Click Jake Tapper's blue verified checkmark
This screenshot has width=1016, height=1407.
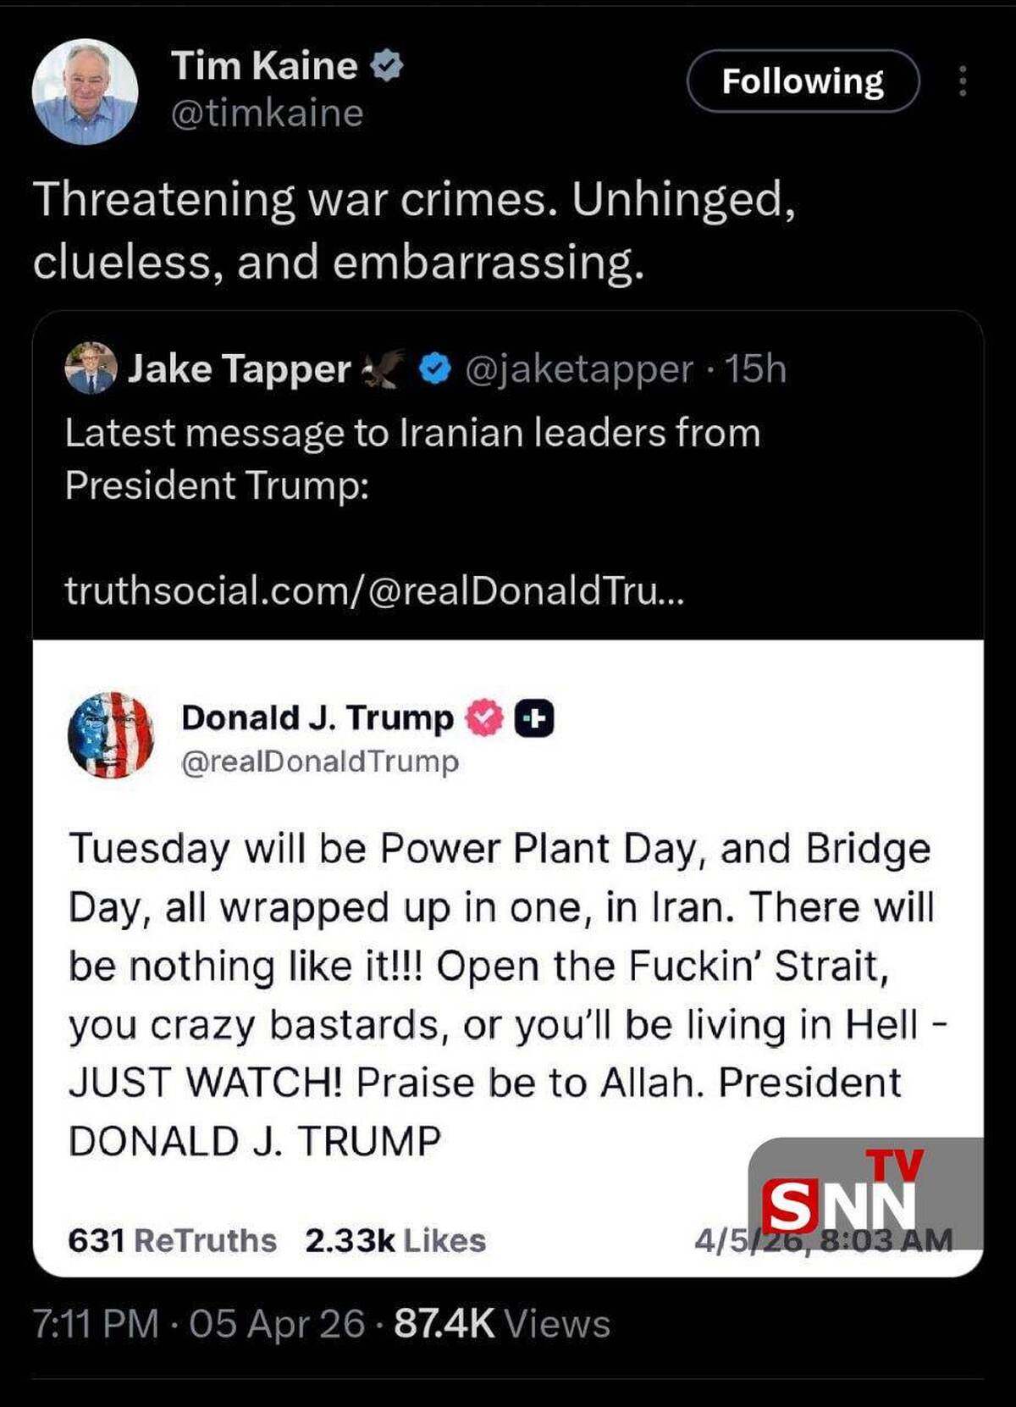(x=434, y=368)
